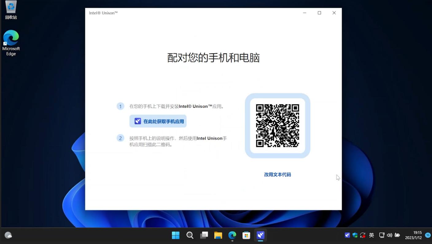Click the Intel Unison system tray icon
Viewport: 432px width, 244px height.
point(347,235)
